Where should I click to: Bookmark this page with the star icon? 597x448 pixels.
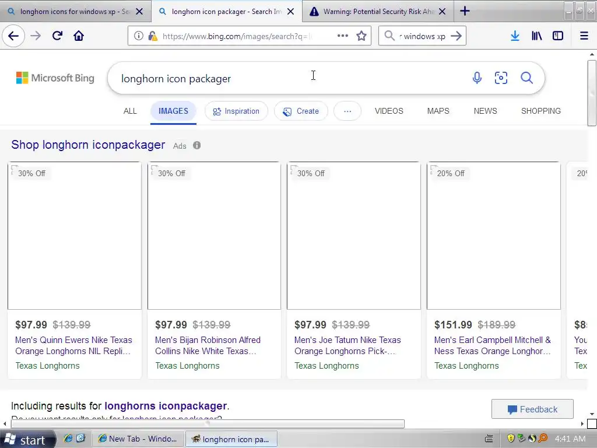click(x=361, y=36)
